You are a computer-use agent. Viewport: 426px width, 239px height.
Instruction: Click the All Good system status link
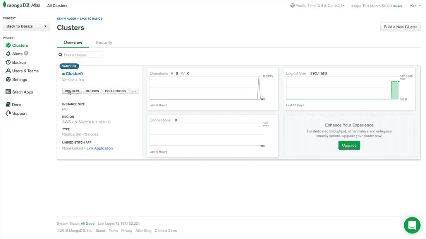point(88,224)
